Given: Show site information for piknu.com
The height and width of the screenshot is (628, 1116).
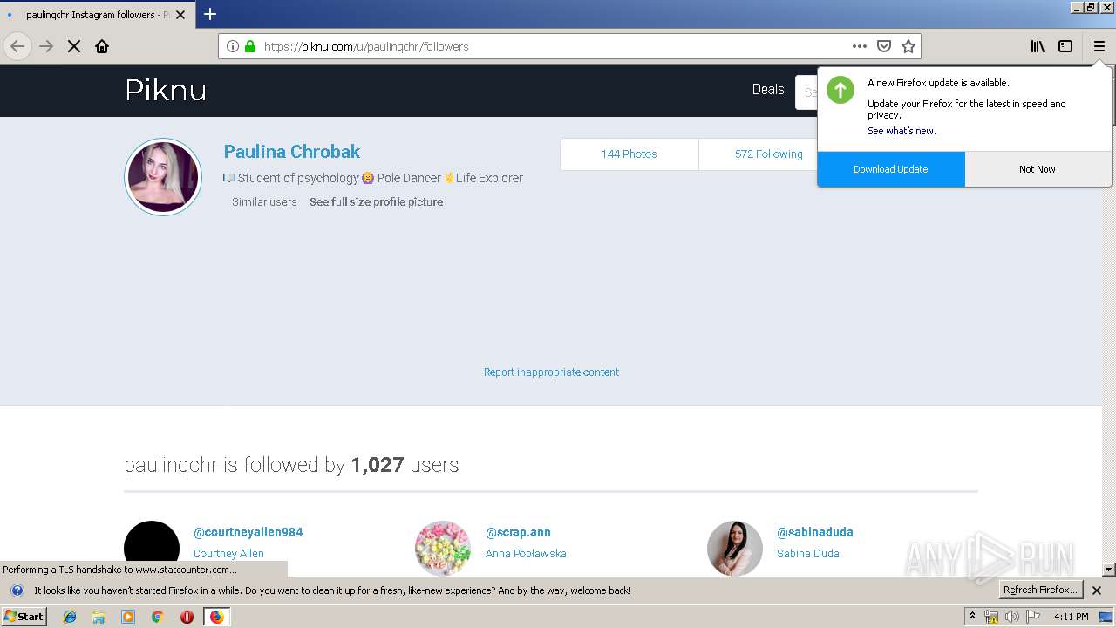Looking at the screenshot, I should [x=233, y=46].
